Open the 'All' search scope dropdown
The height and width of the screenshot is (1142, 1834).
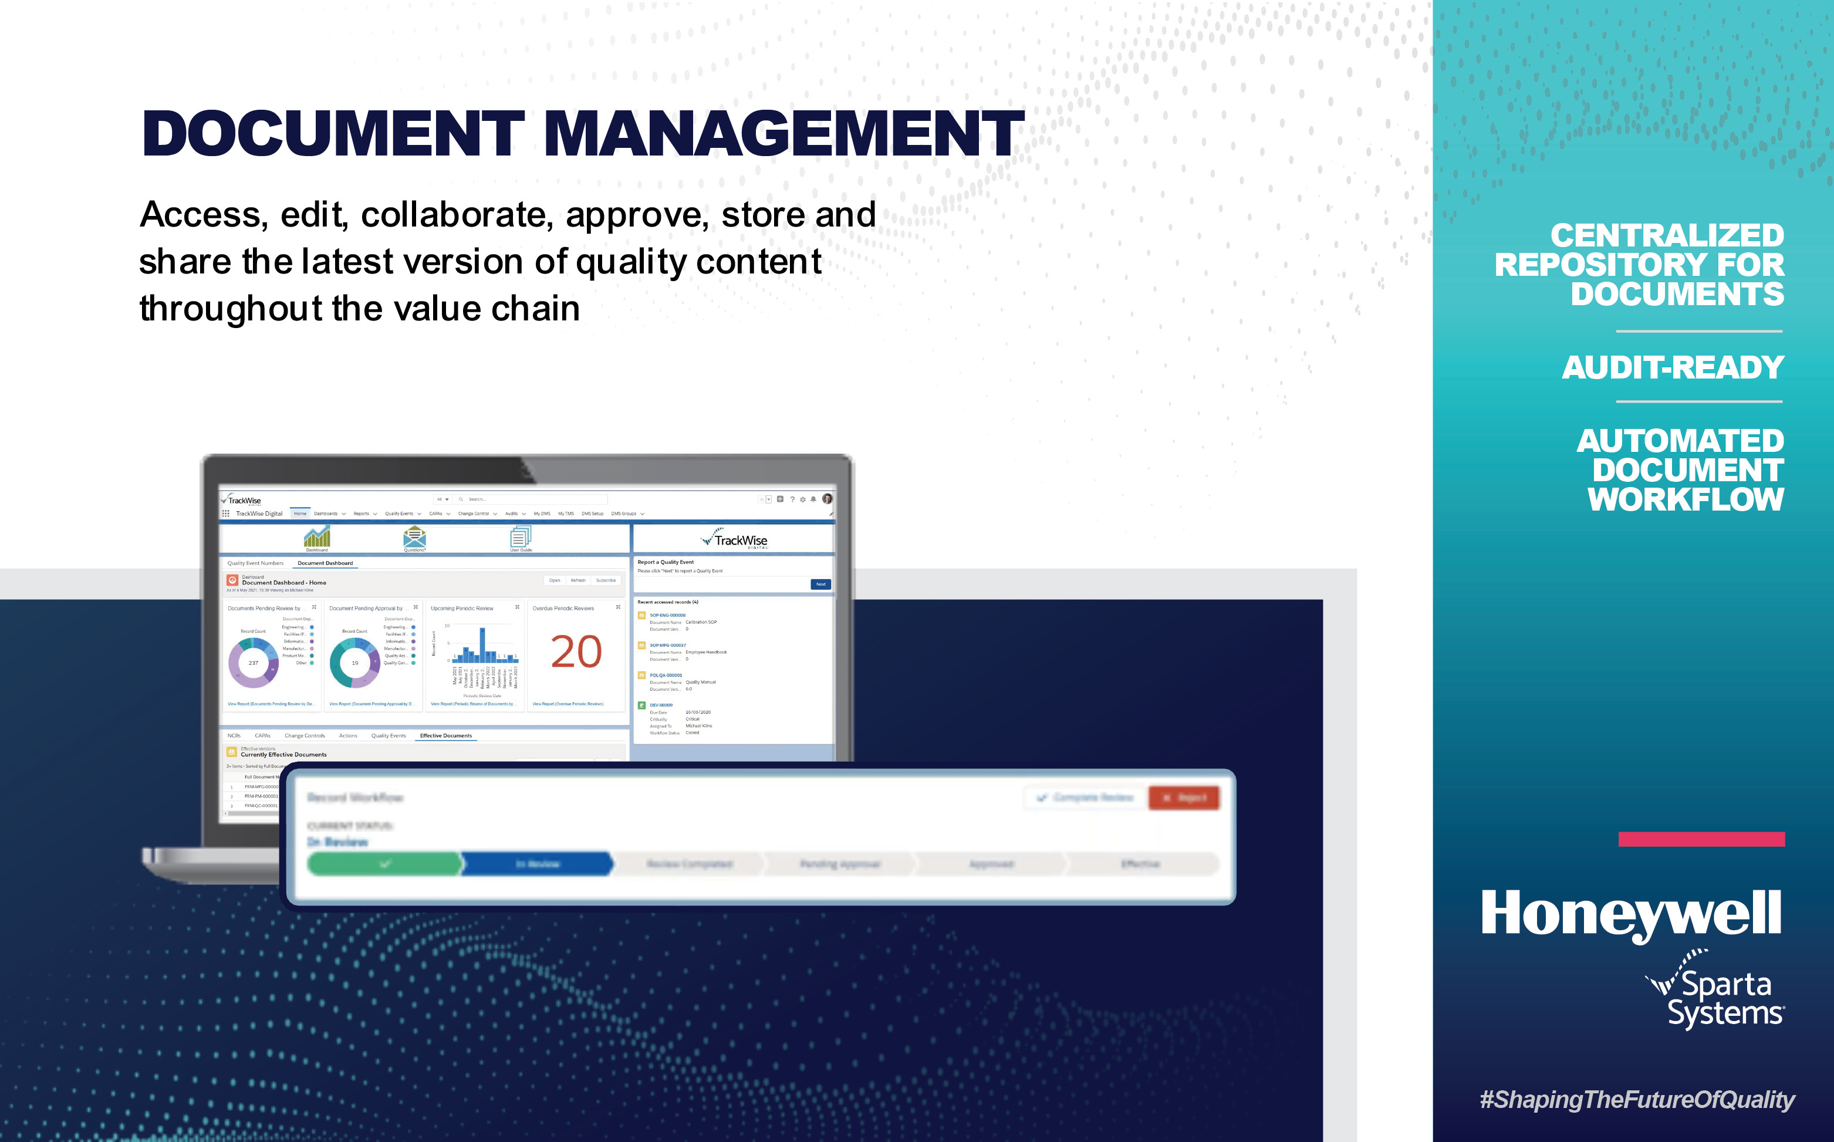443,499
